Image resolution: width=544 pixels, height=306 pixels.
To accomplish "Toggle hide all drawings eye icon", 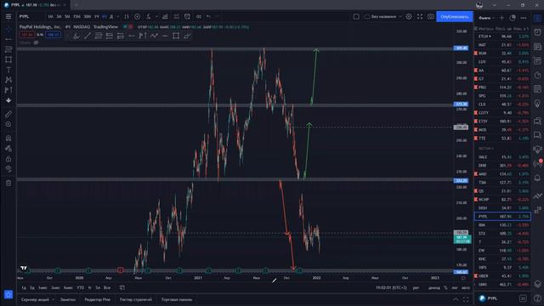I will 8,169.
